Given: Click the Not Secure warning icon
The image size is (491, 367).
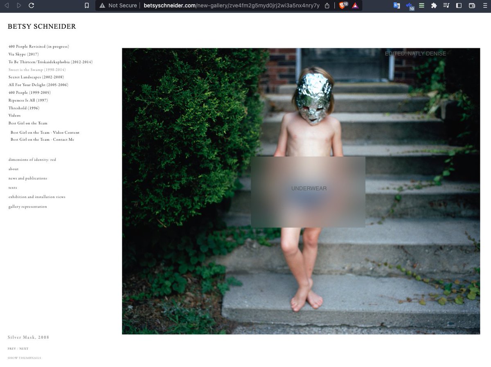Looking at the screenshot, I should tap(102, 6).
